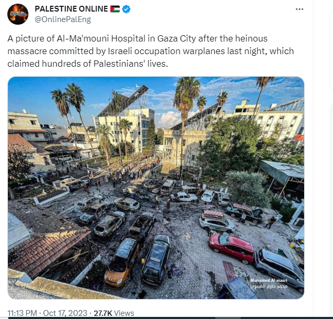Click the Arabic watermark on the photo

pyautogui.click(x=268, y=286)
